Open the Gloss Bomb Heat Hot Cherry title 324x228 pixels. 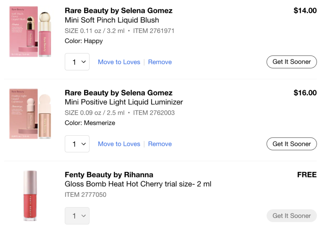(x=138, y=184)
